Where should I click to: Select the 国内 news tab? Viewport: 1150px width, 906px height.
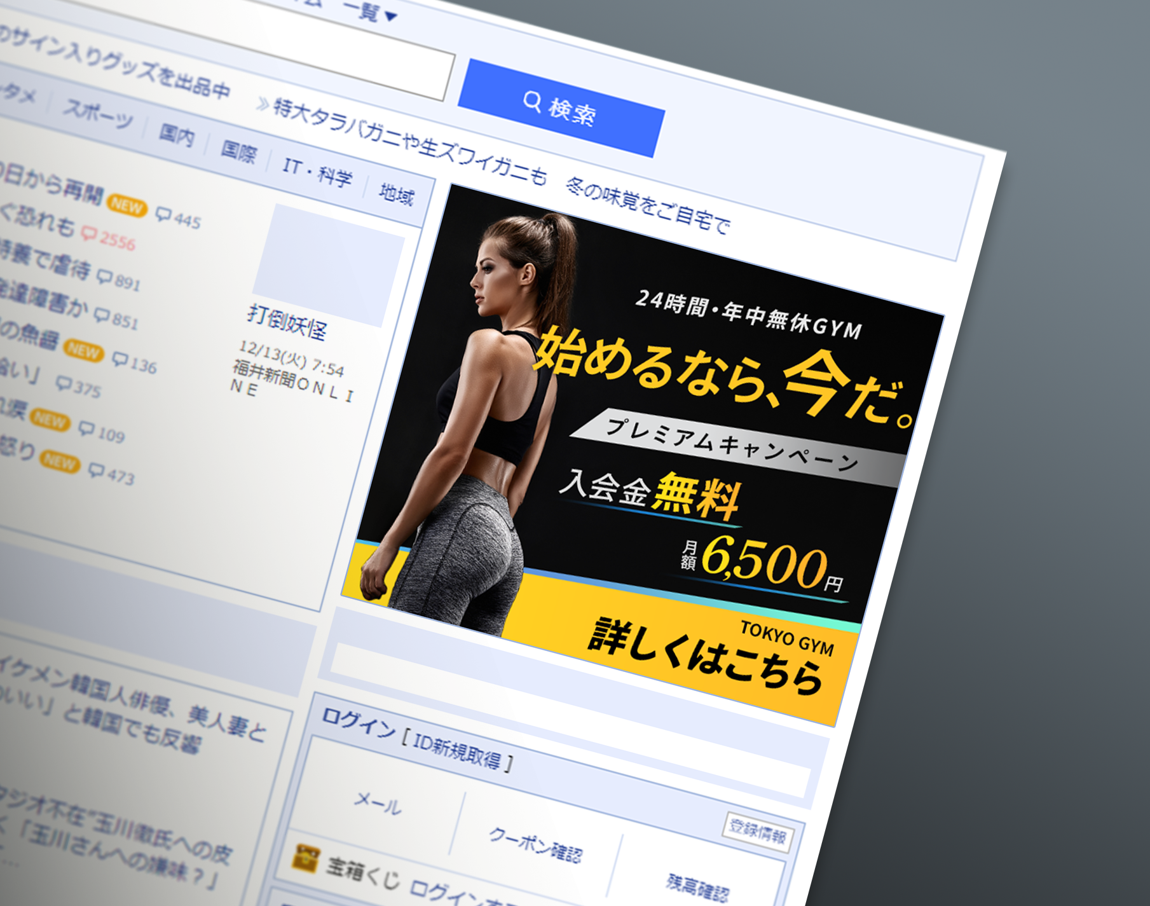[176, 134]
